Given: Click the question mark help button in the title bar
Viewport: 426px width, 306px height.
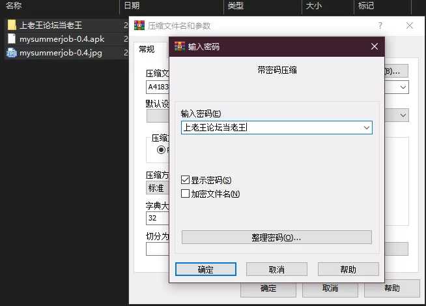Looking at the screenshot, I should pos(380,25).
